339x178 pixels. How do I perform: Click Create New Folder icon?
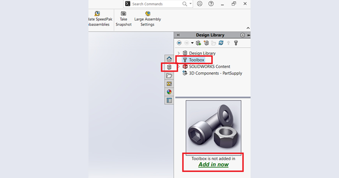(x=214, y=43)
